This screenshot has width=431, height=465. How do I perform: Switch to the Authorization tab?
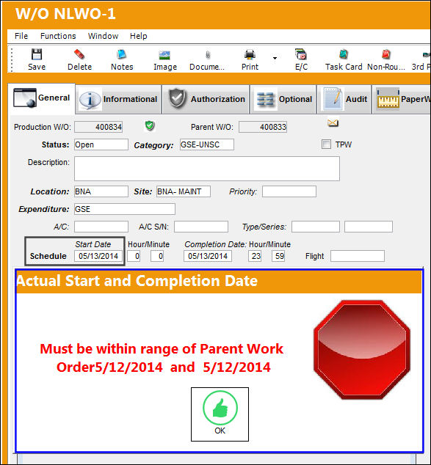(x=206, y=99)
